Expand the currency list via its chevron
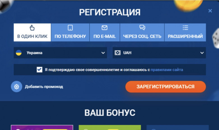This screenshot has width=219, height=130. pos(202,53)
